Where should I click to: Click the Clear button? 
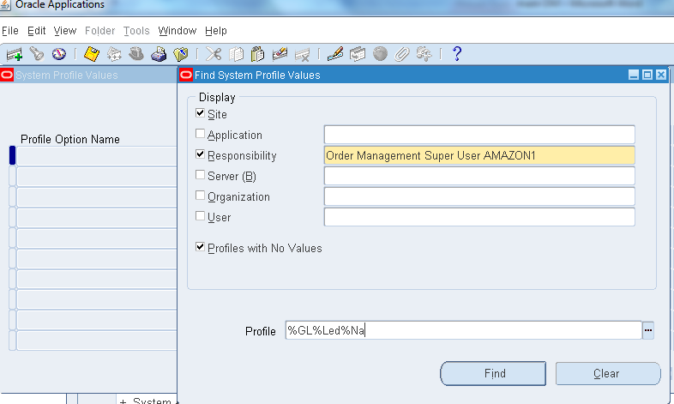coord(608,373)
